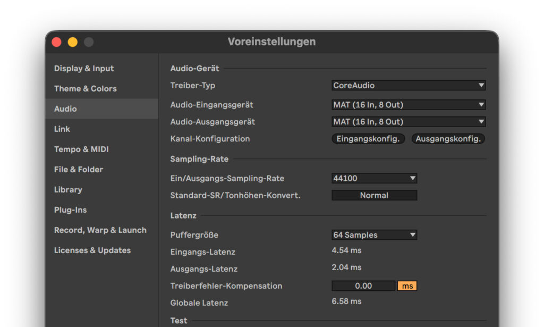Click the Voreinstellungen window title

(271, 41)
